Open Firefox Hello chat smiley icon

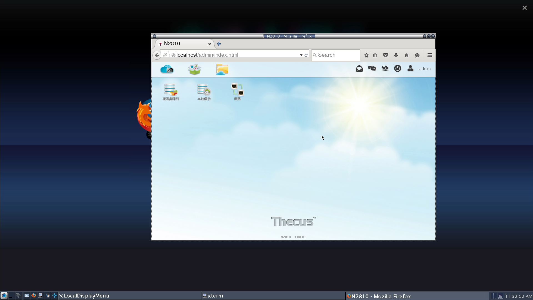point(417,55)
